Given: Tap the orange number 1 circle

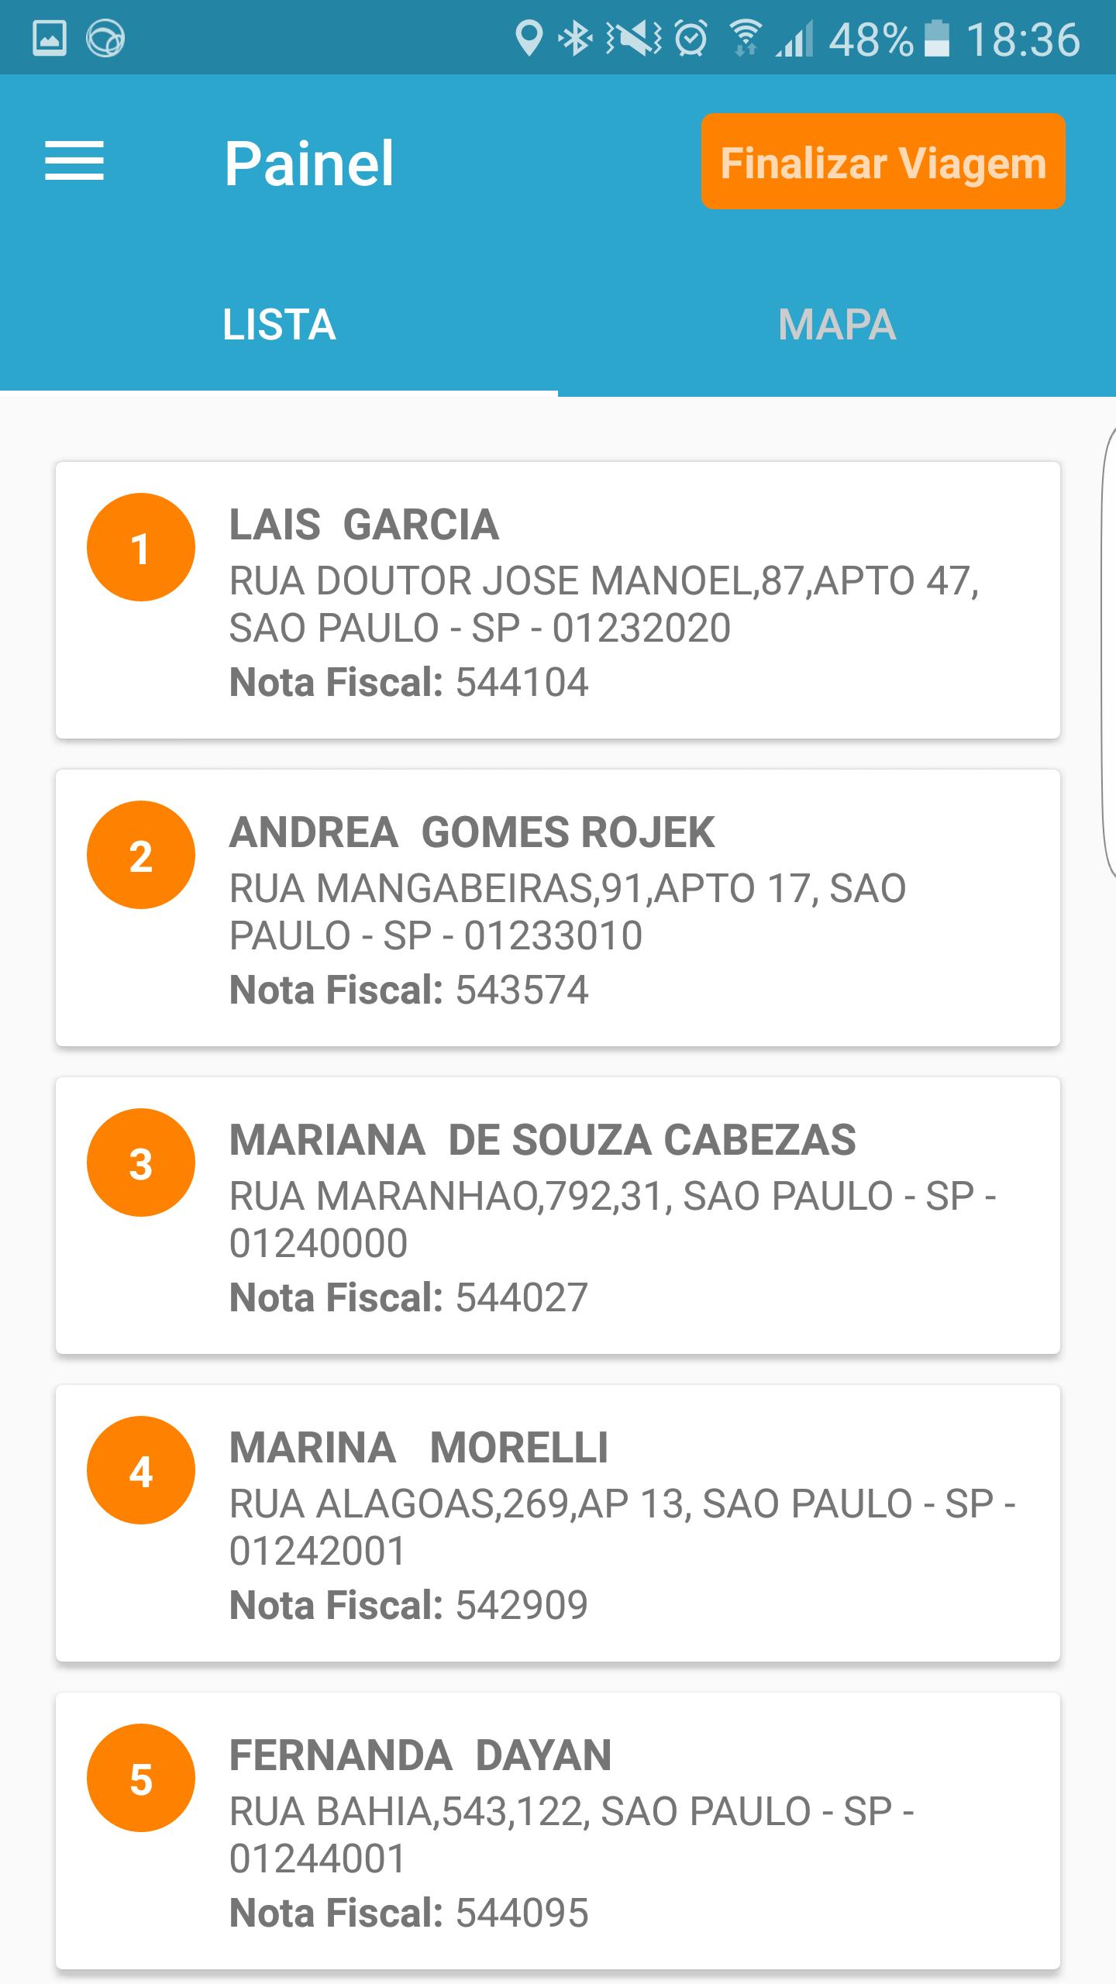Looking at the screenshot, I should pos(141,547).
